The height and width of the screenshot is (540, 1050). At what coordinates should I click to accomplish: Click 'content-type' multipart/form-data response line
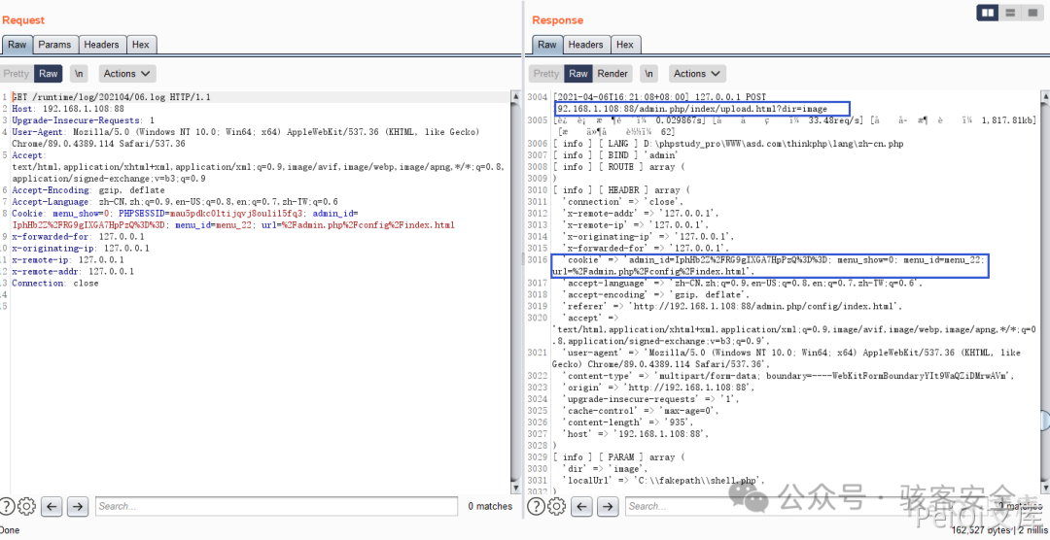click(x=788, y=376)
